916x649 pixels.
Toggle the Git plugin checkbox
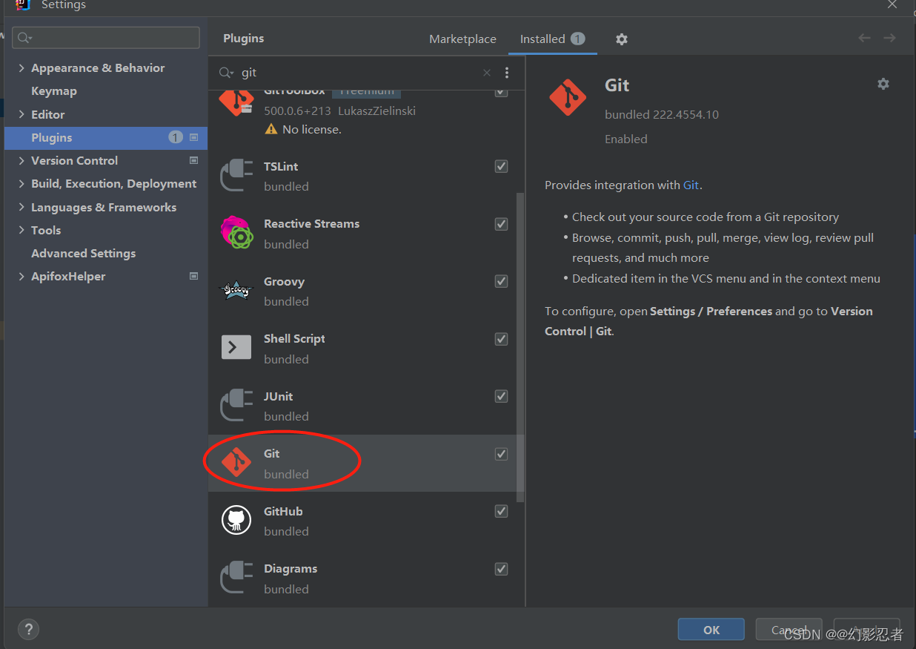(x=502, y=454)
